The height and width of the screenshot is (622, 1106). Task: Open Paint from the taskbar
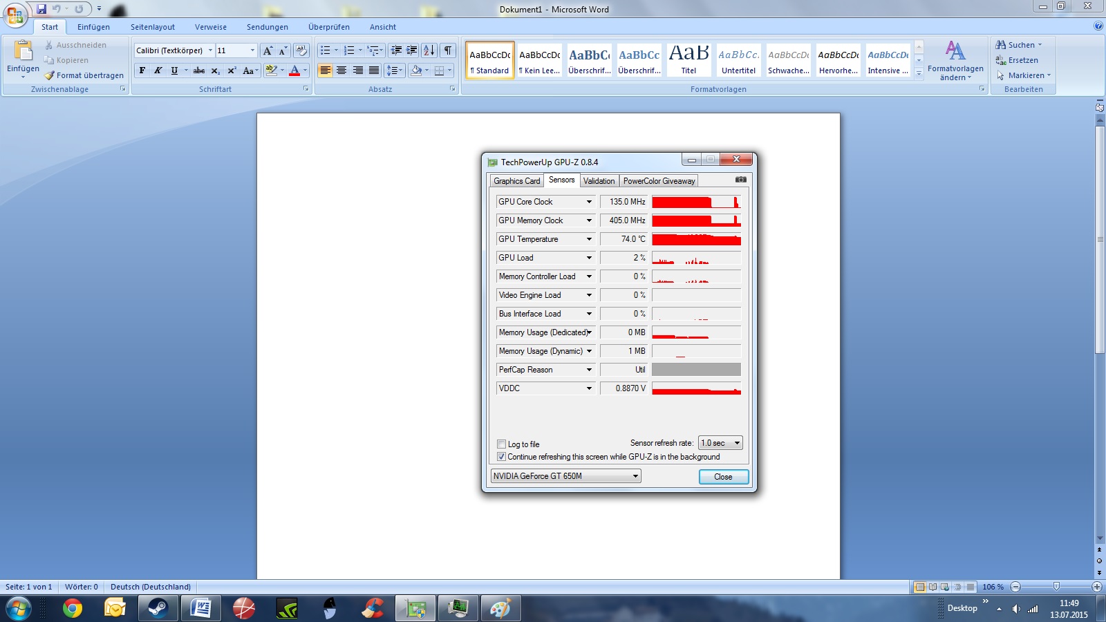[x=500, y=608]
